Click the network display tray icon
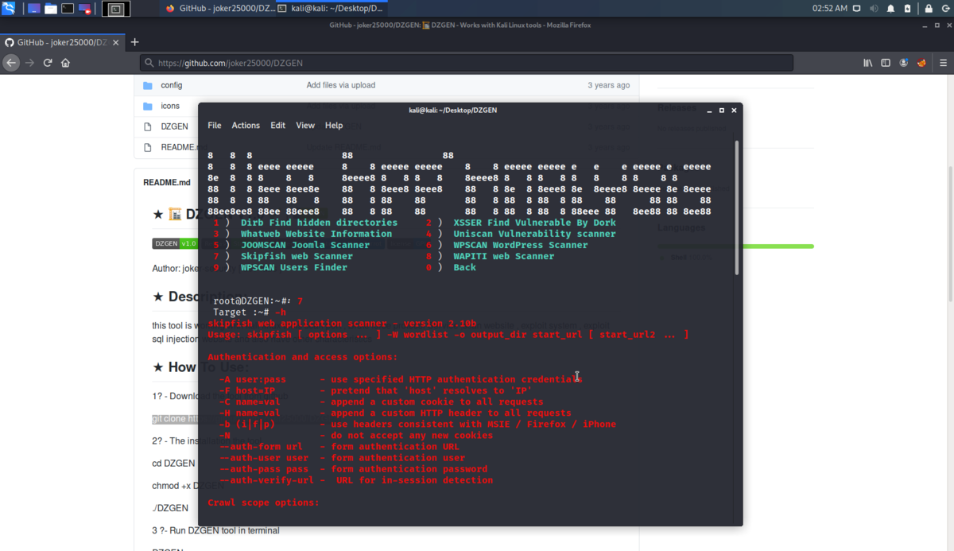The image size is (954, 551). click(x=857, y=9)
